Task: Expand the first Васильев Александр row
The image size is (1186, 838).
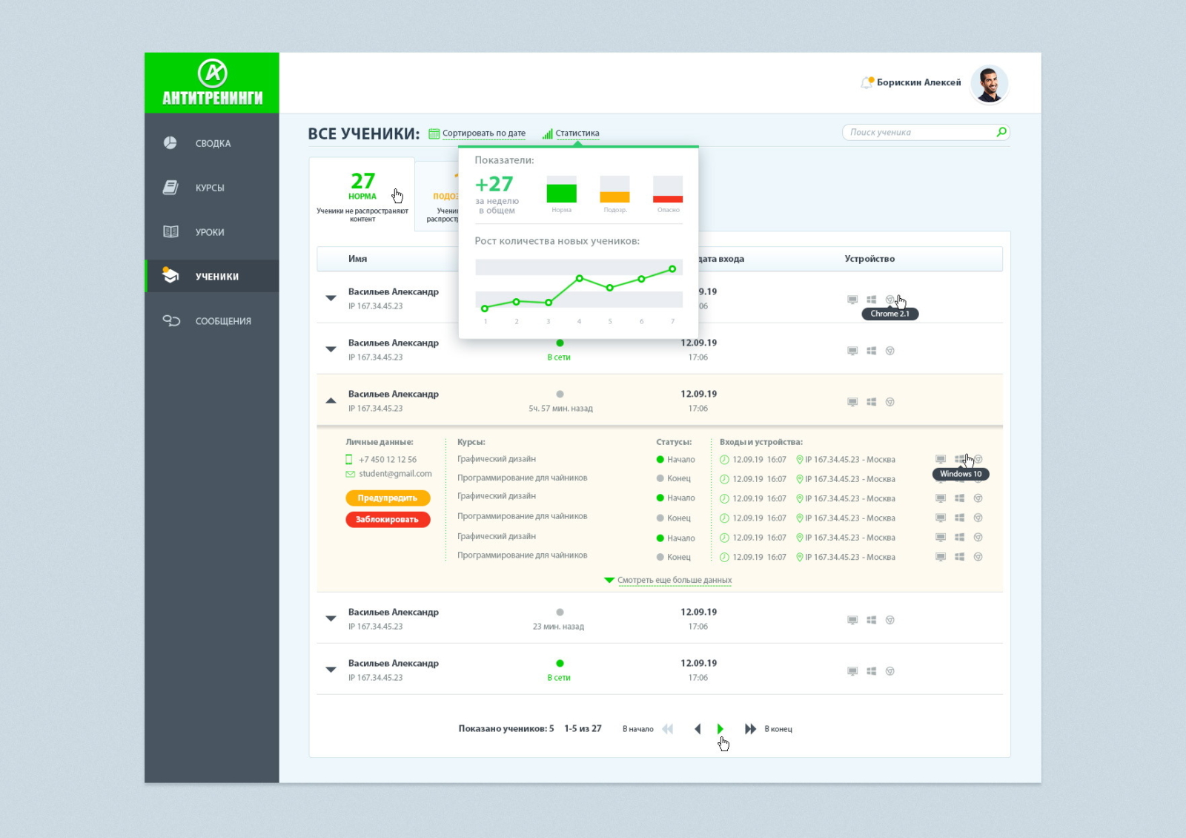Action: [331, 298]
